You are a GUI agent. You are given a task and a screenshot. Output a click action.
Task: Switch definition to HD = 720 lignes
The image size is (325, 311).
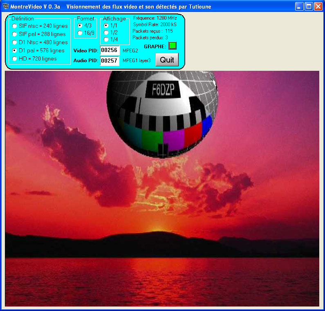click(15, 59)
